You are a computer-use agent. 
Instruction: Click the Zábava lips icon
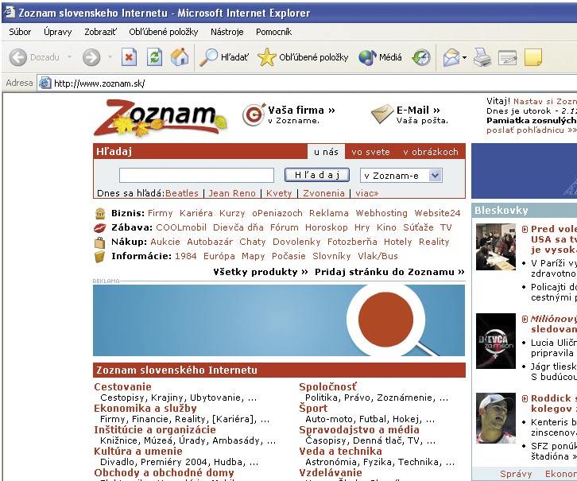pos(99,228)
